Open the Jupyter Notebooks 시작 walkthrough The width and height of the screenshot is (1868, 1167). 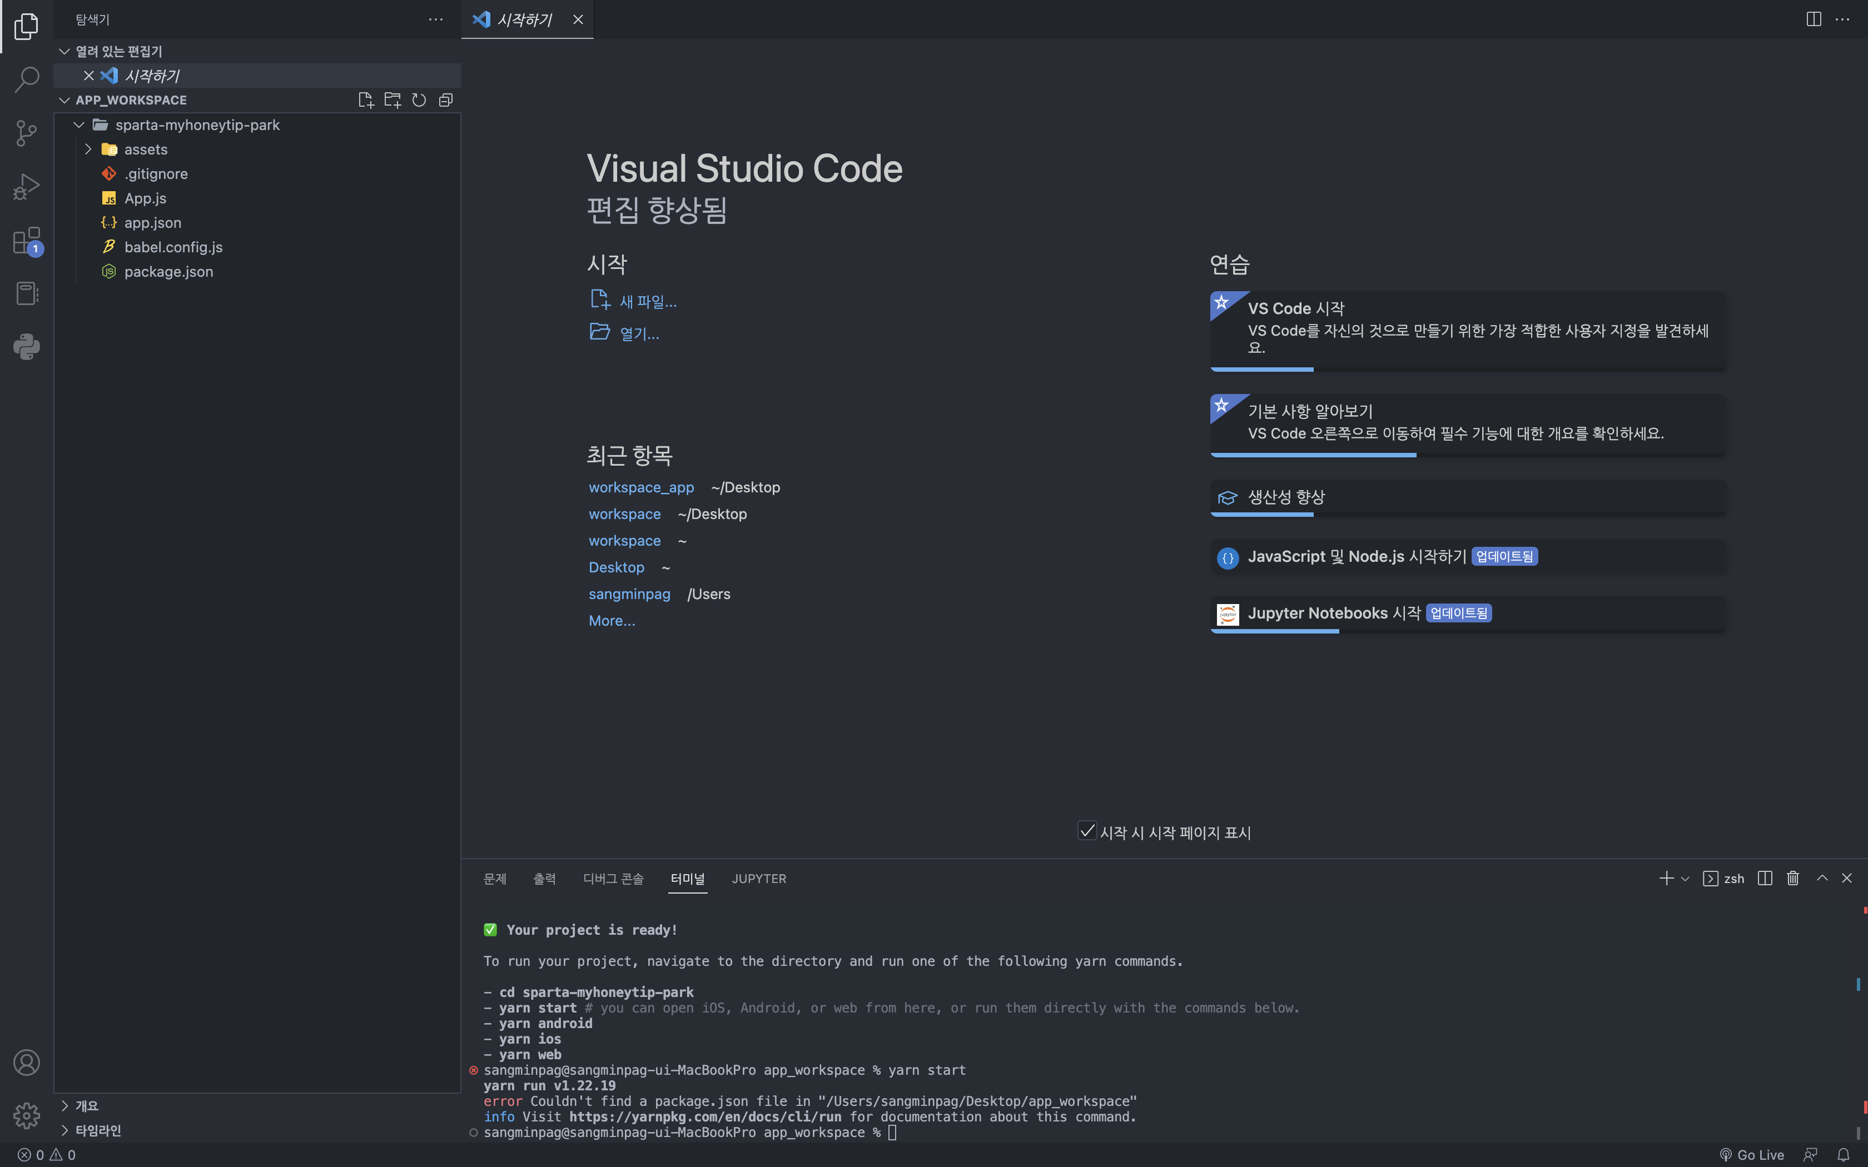(x=1468, y=615)
